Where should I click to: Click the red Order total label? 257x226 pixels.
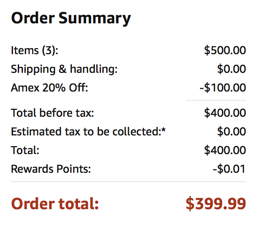(55, 204)
